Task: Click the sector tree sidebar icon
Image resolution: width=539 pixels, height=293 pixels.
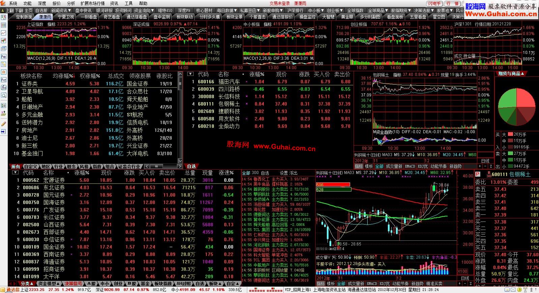Action: click(4, 64)
